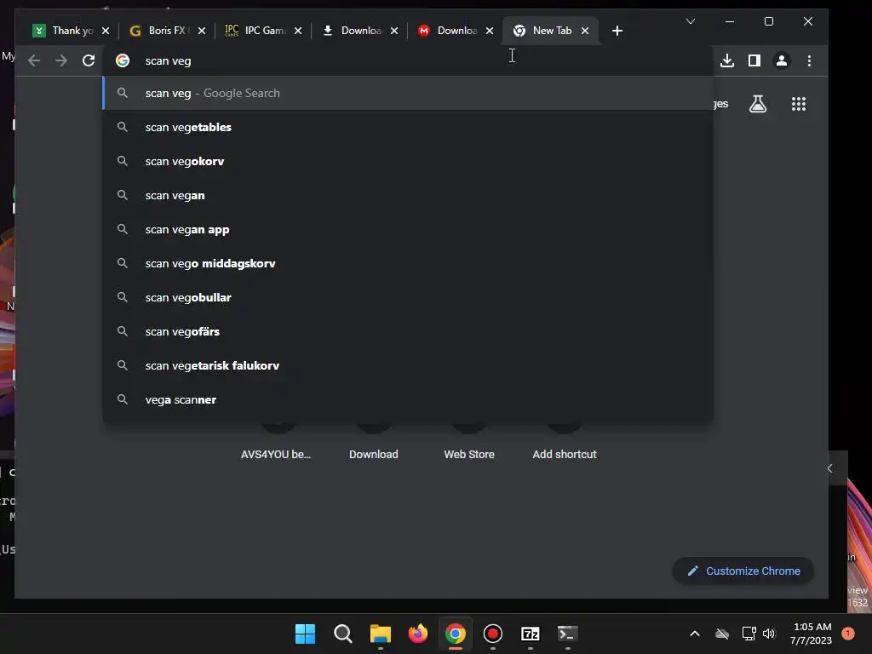Open Chrome three-dot menu
This screenshot has width=872, height=654.
pos(809,60)
